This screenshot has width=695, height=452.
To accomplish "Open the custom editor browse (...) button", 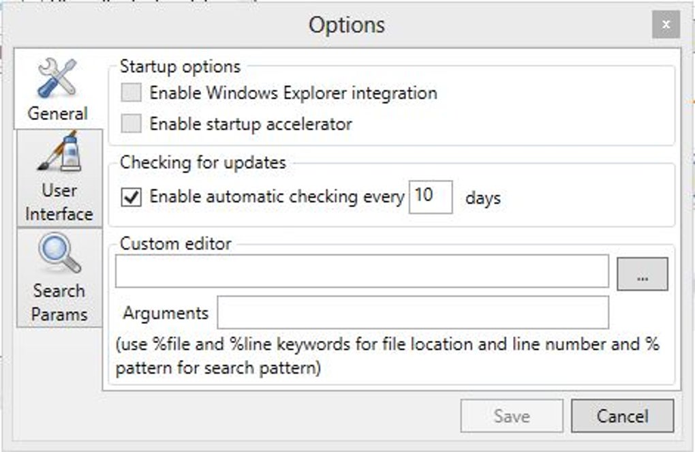I will (x=642, y=274).
